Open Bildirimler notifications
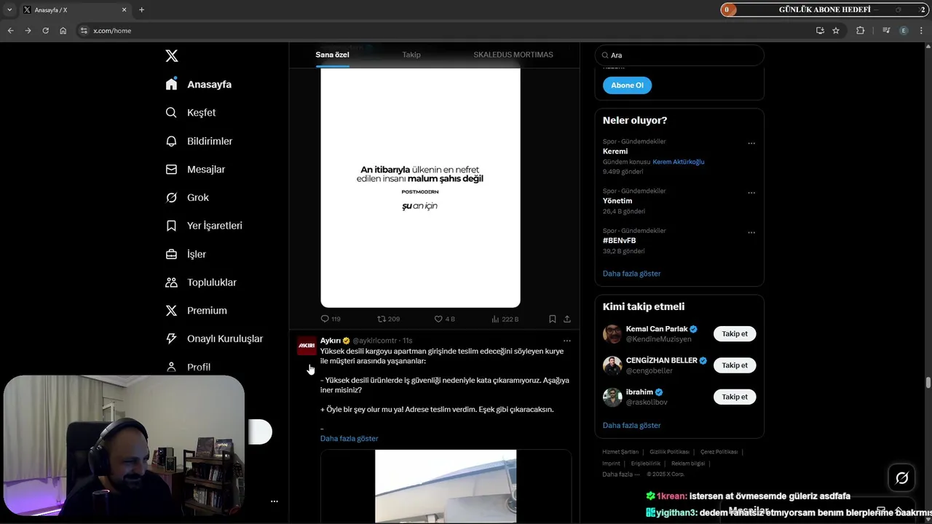Screen dimensions: 932x524 pyautogui.click(x=199, y=141)
